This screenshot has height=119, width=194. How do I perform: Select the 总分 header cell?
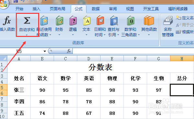(182, 79)
